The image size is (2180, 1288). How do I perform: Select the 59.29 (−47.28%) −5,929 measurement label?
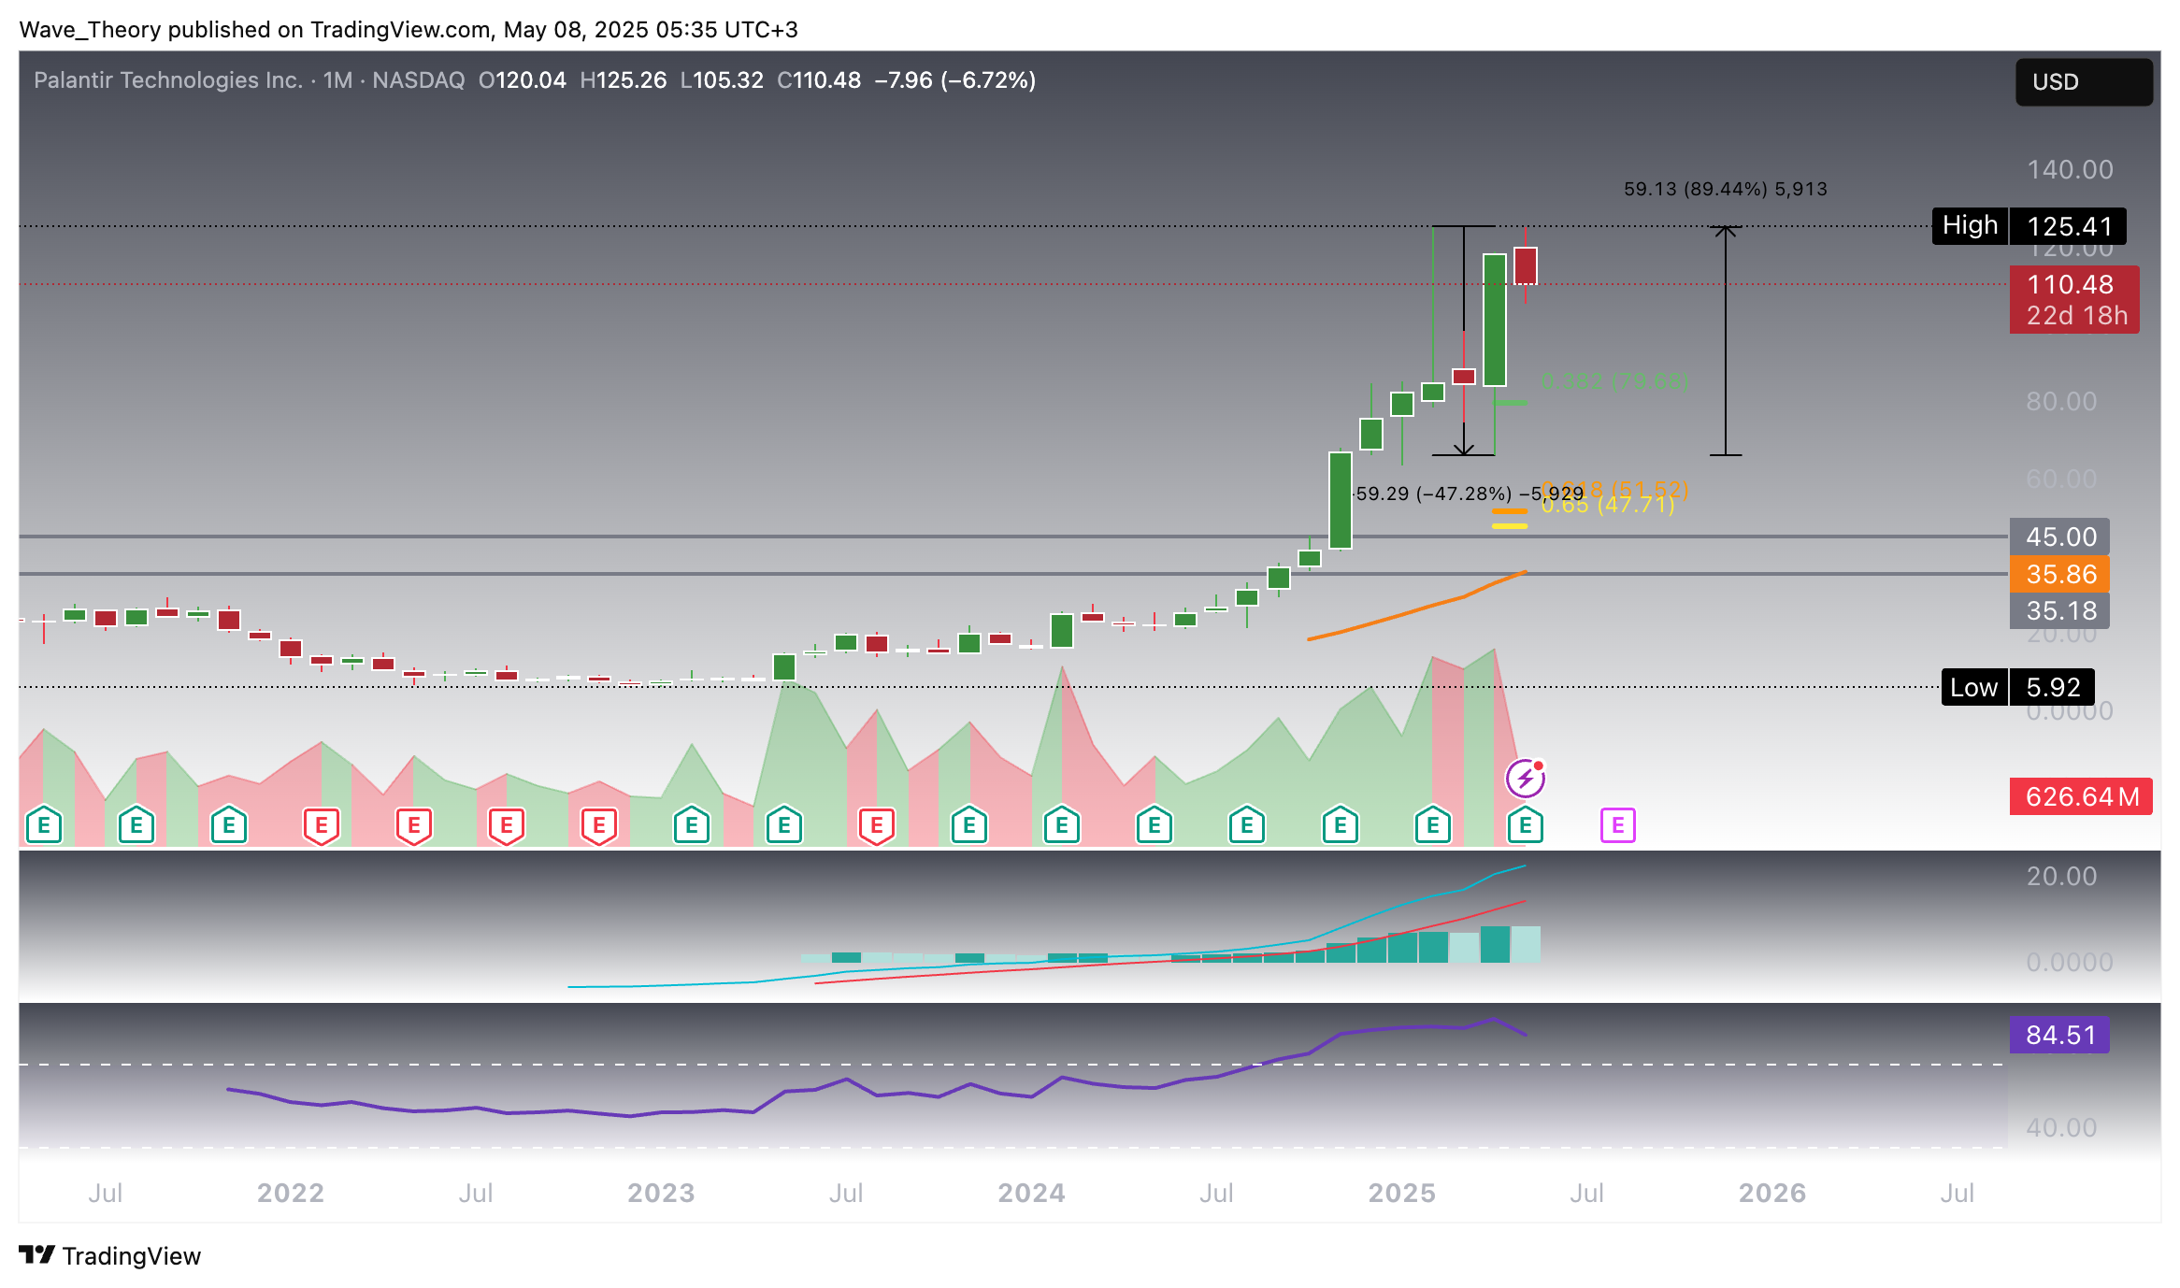[x=1470, y=493]
